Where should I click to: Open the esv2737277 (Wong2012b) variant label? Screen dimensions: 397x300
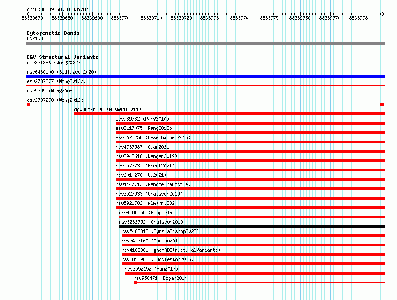tap(56, 81)
